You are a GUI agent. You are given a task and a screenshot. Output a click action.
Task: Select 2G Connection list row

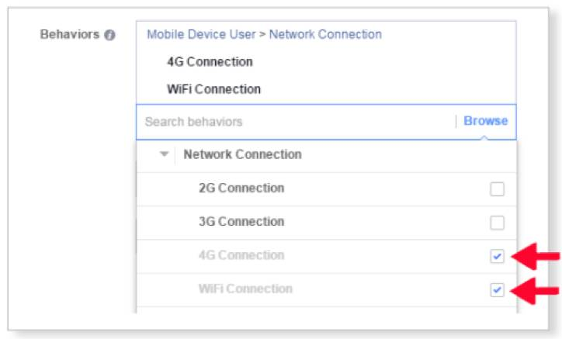point(327,189)
